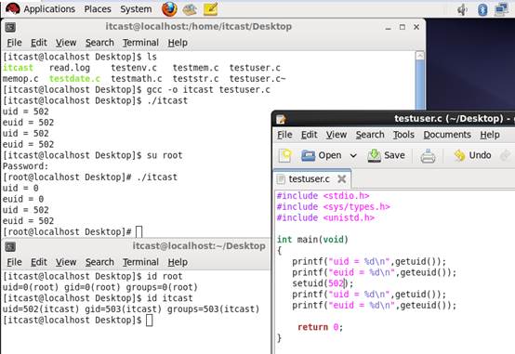Click the Red Hat logo icon
The height and width of the screenshot is (354, 515).
13,9
